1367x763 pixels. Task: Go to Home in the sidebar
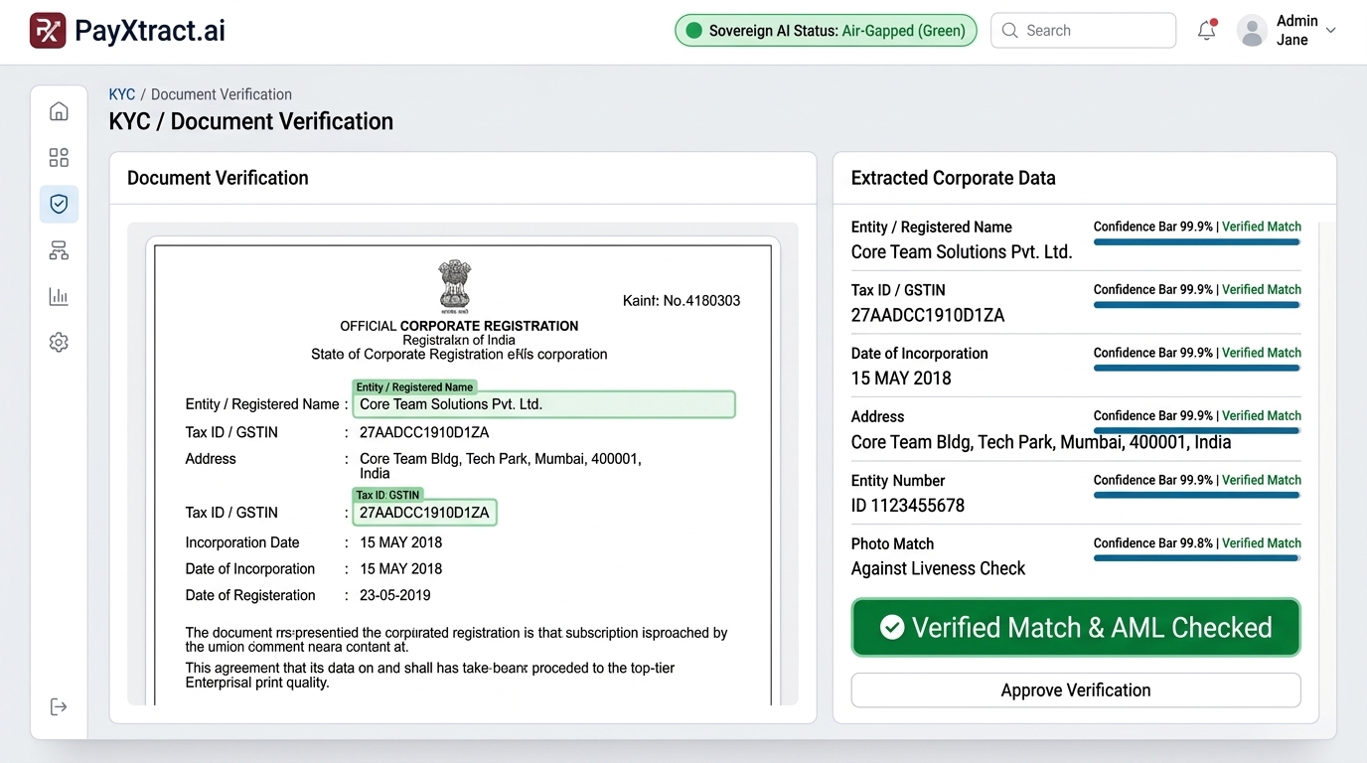59,111
